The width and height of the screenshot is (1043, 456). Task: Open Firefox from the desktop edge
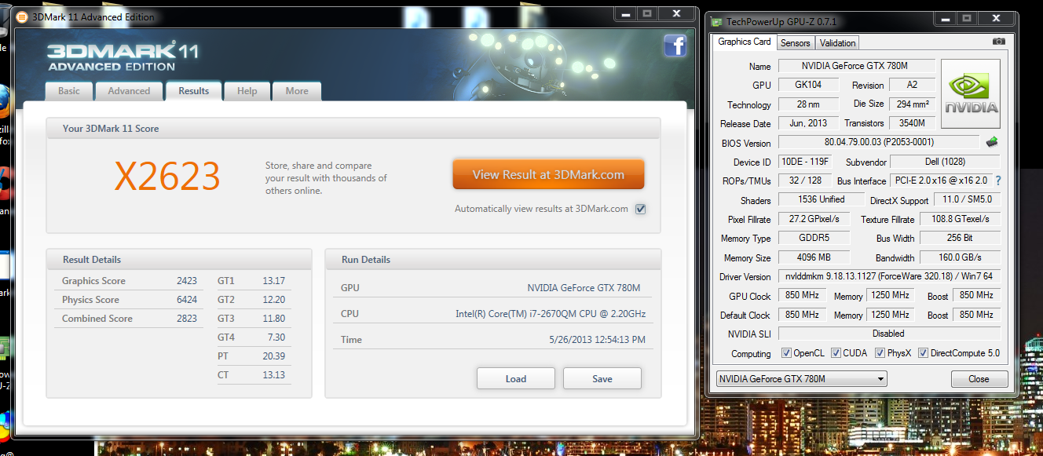pos(4,102)
